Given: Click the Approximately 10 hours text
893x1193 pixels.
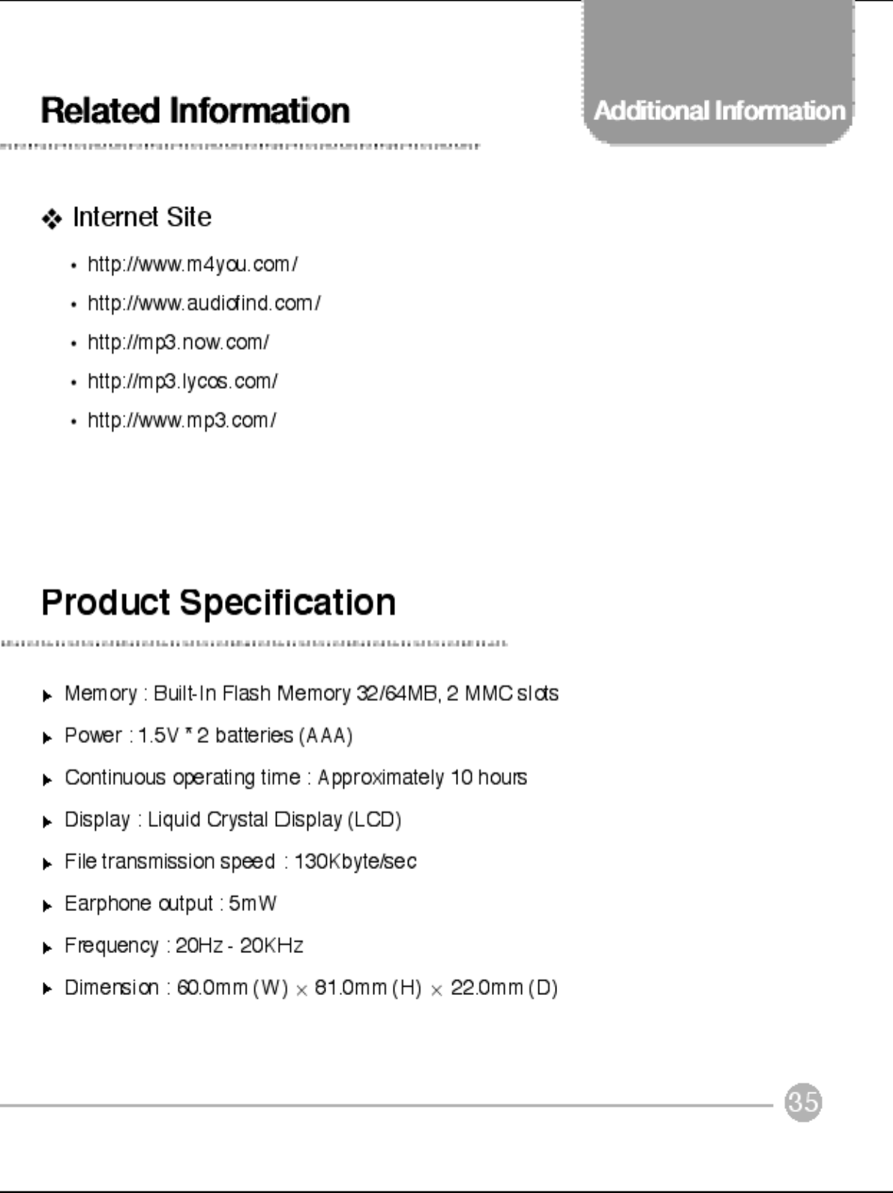Looking at the screenshot, I should pos(422,778).
